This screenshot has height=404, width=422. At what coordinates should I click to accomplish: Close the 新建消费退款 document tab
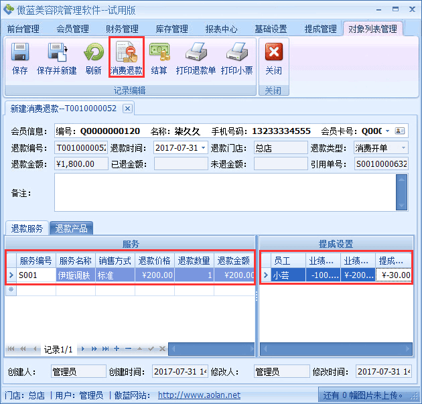[127, 109]
